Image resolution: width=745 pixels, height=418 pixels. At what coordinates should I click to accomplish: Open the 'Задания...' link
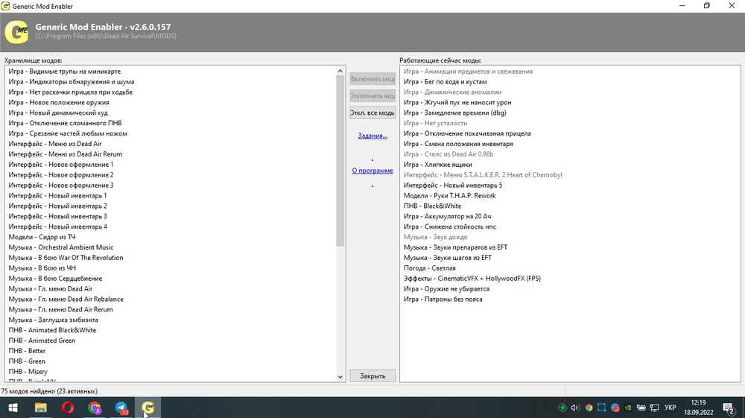(x=372, y=136)
